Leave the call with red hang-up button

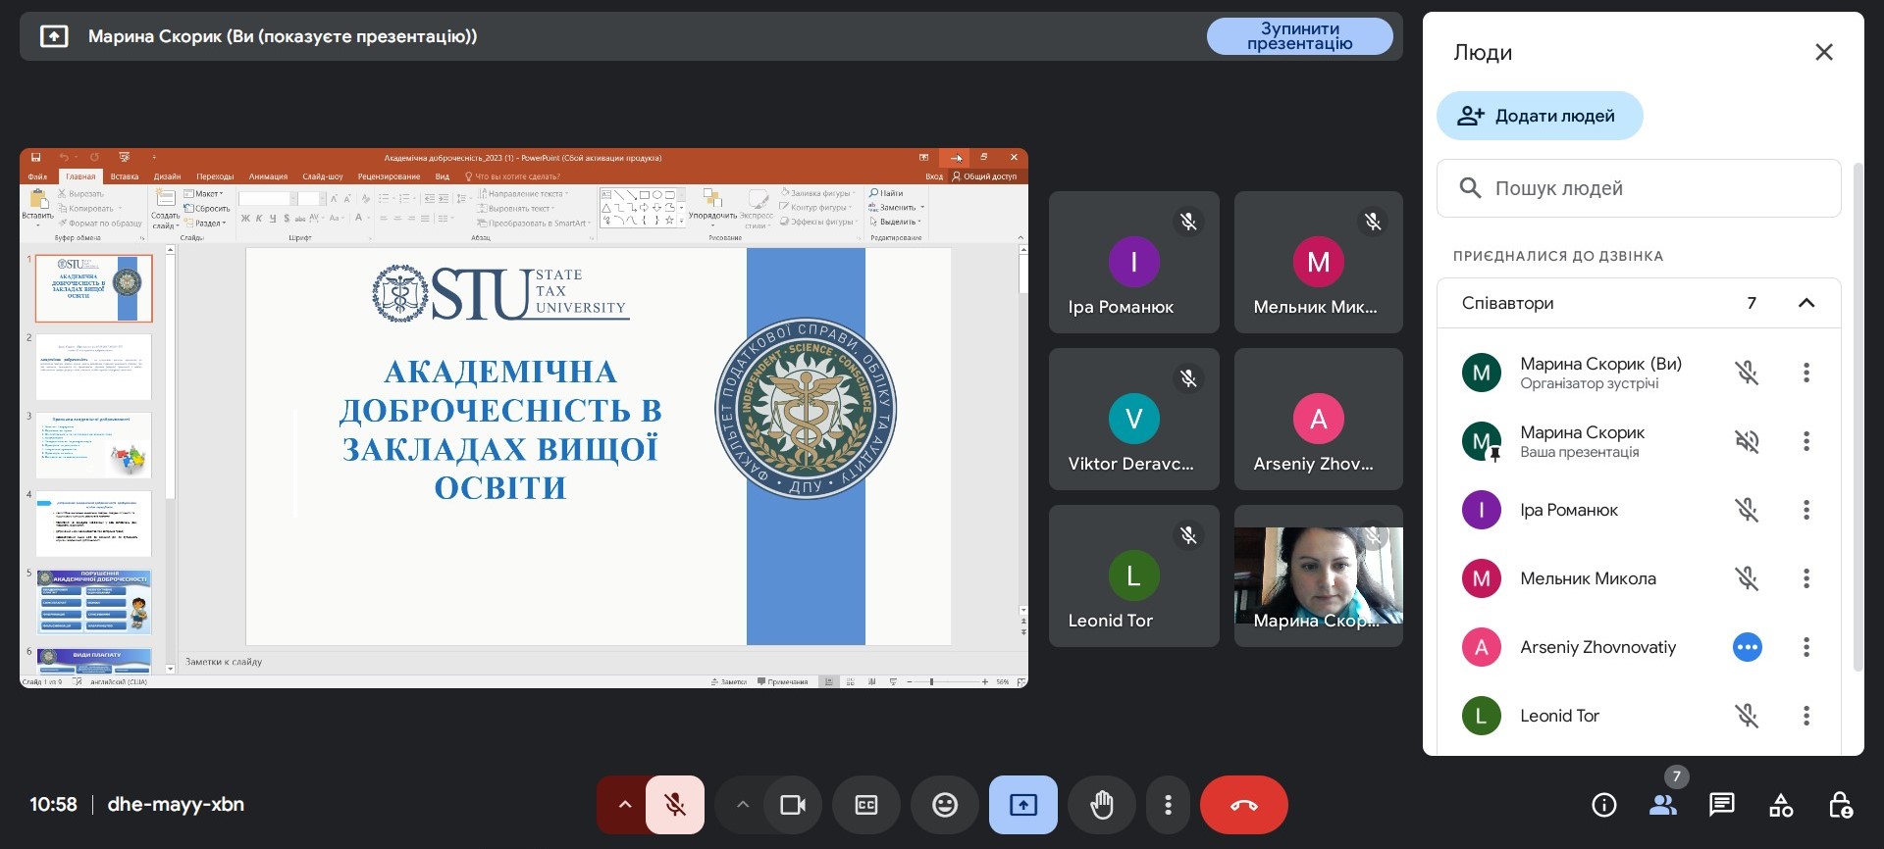1244,805
